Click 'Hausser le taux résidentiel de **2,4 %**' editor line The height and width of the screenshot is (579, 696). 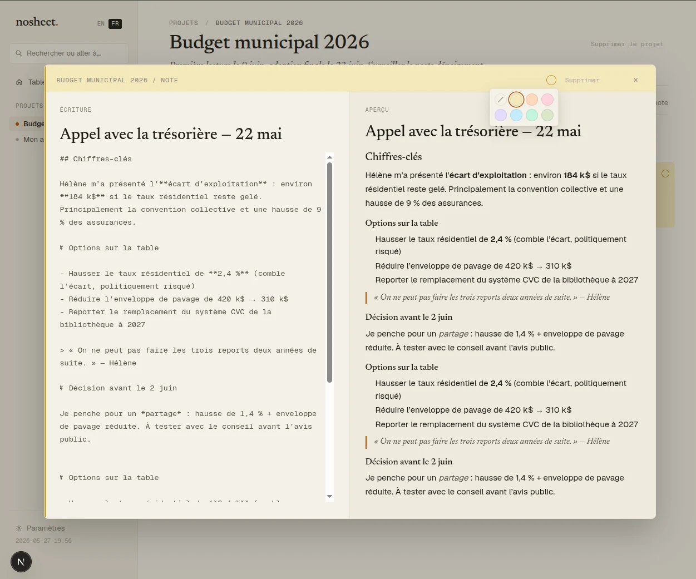172,280
